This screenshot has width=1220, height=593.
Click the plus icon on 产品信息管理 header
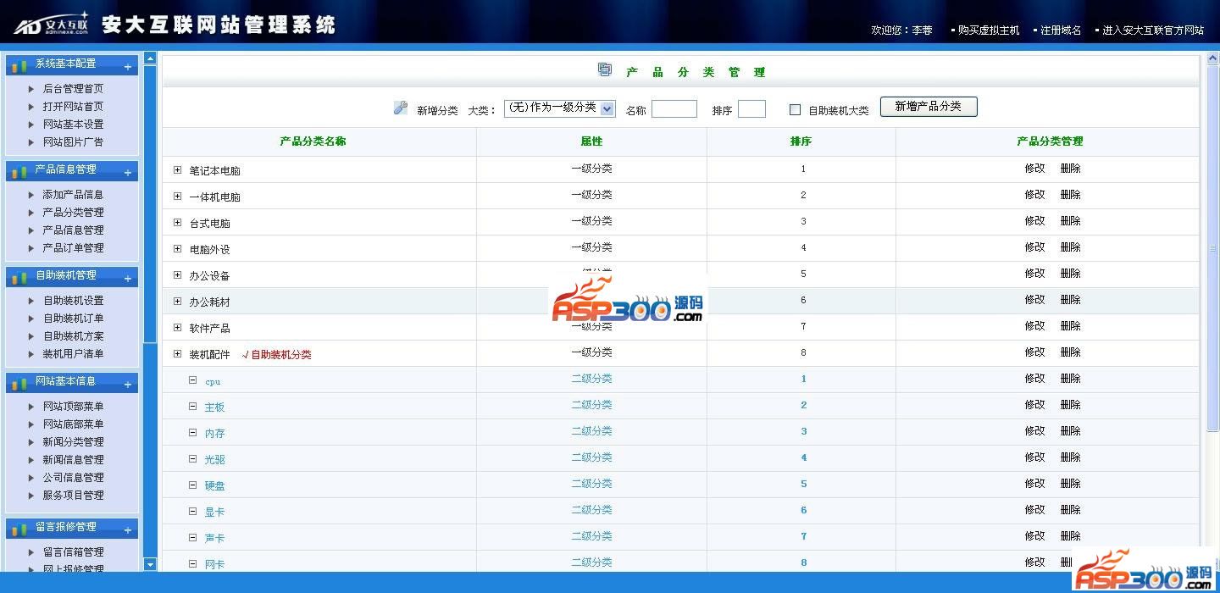(x=128, y=173)
